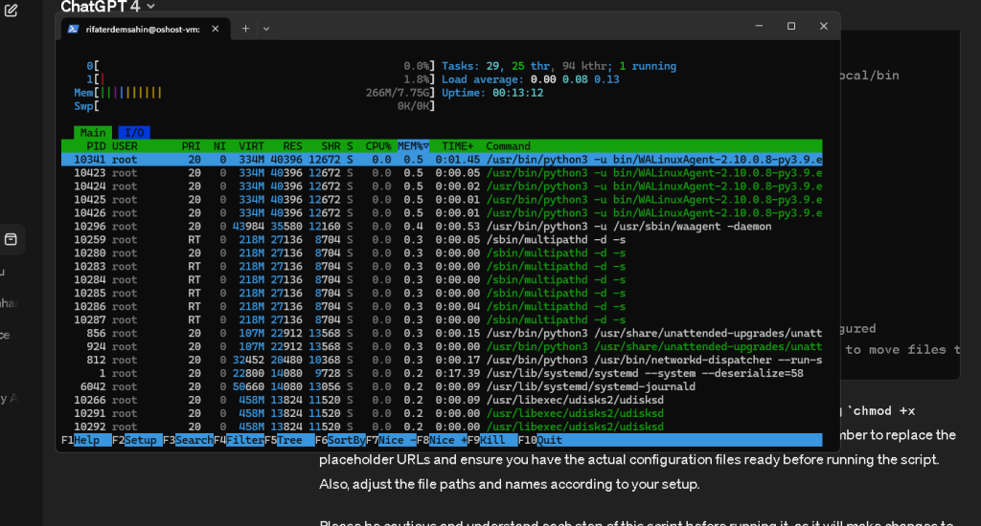Open F6 SortBy in htop
Viewport: 981px width, 526px height.
(x=340, y=440)
